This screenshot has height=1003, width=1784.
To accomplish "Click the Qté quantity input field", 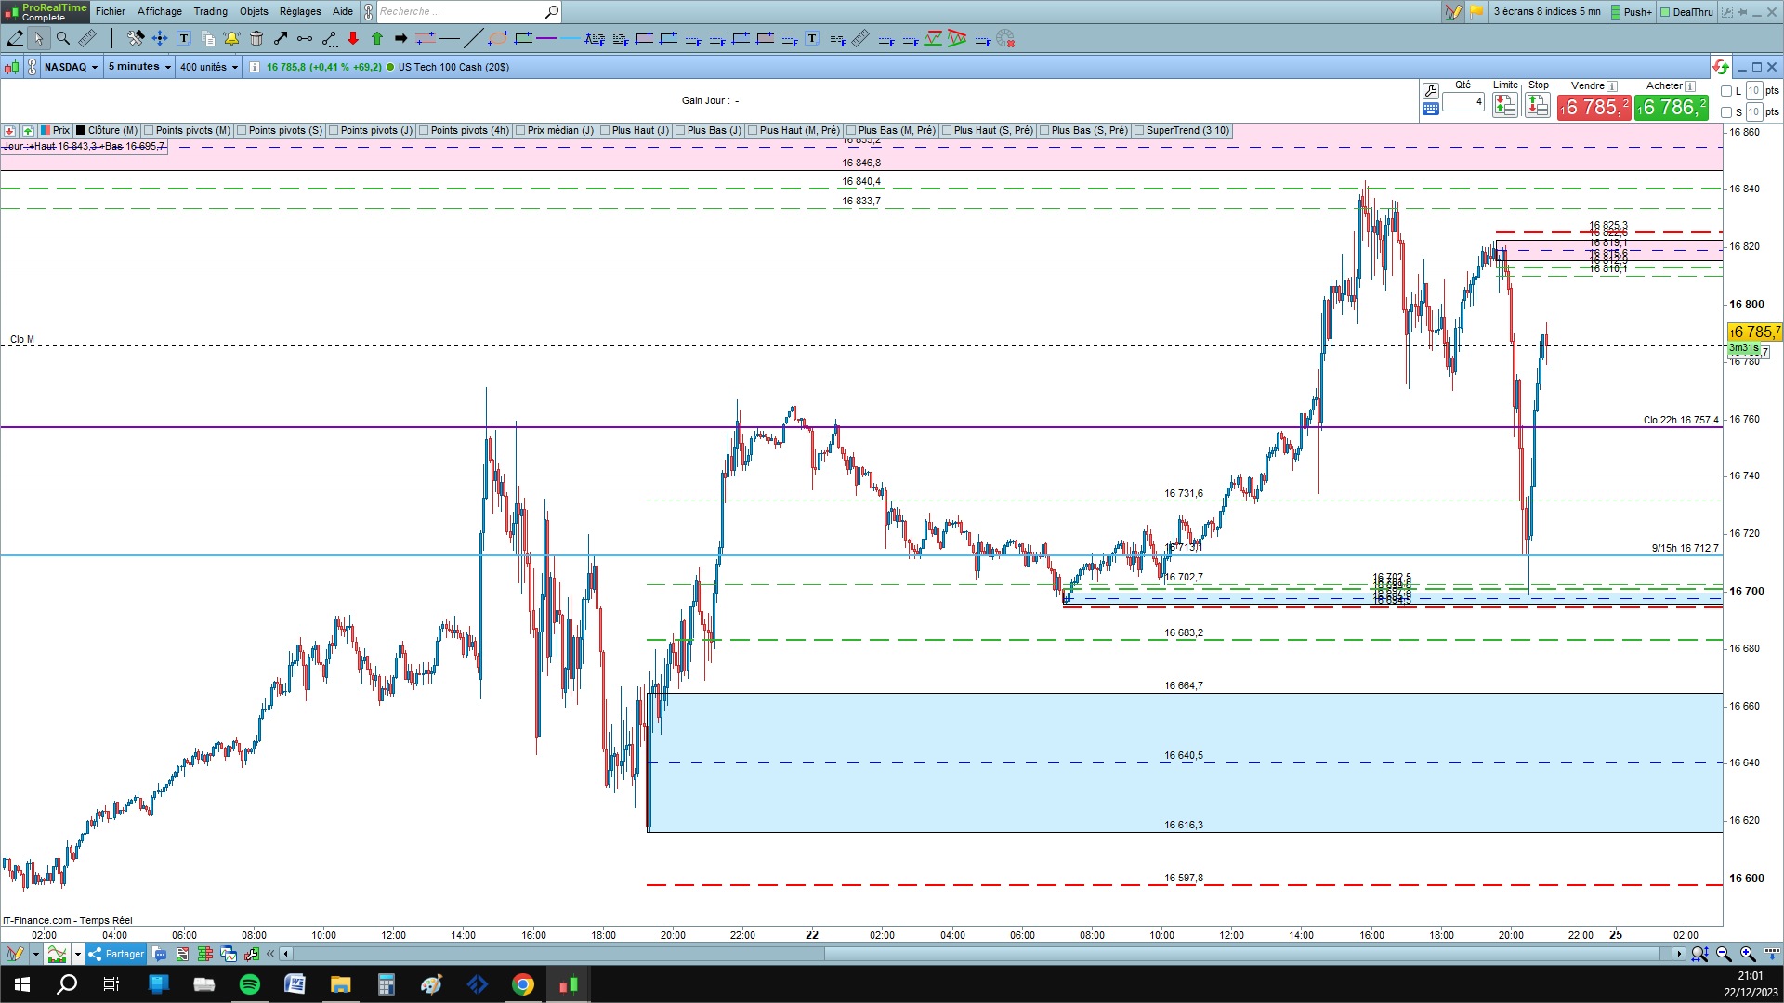I will 1463,101.
